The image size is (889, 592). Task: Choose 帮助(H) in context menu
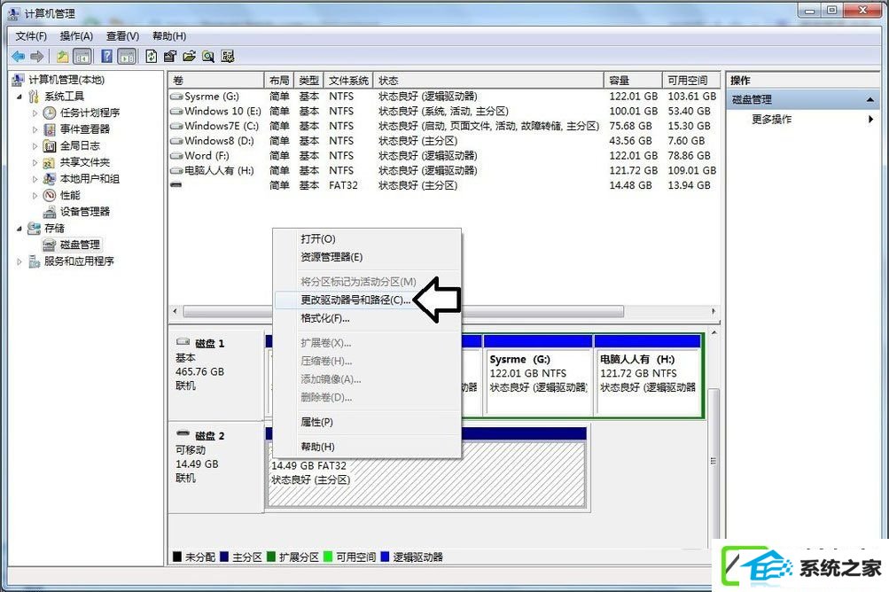pos(367,447)
